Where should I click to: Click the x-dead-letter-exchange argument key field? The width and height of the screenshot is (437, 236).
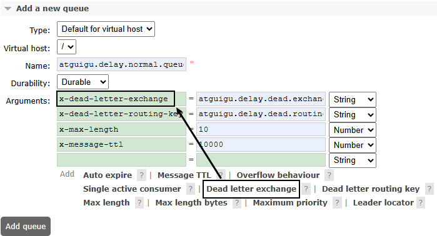[121, 99]
